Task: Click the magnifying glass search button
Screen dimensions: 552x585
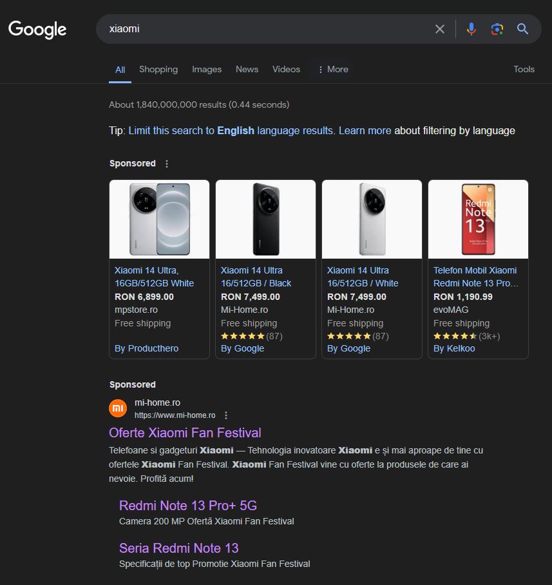Action: click(x=522, y=29)
